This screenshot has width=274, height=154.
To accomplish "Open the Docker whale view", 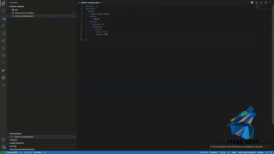I will tap(3, 70).
